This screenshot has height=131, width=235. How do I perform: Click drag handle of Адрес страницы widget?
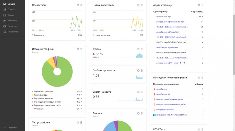click(x=202, y=5)
